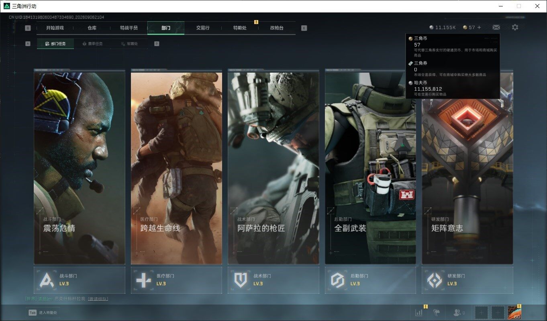The height and width of the screenshot is (321, 547).
Task: Click the 战术部门 shield emblem icon
Action: point(240,280)
